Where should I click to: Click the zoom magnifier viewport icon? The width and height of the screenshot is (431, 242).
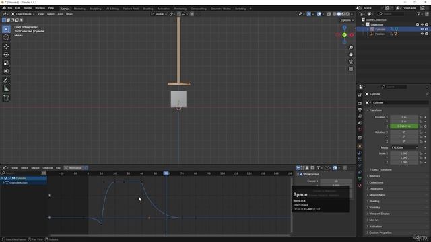tap(351, 48)
